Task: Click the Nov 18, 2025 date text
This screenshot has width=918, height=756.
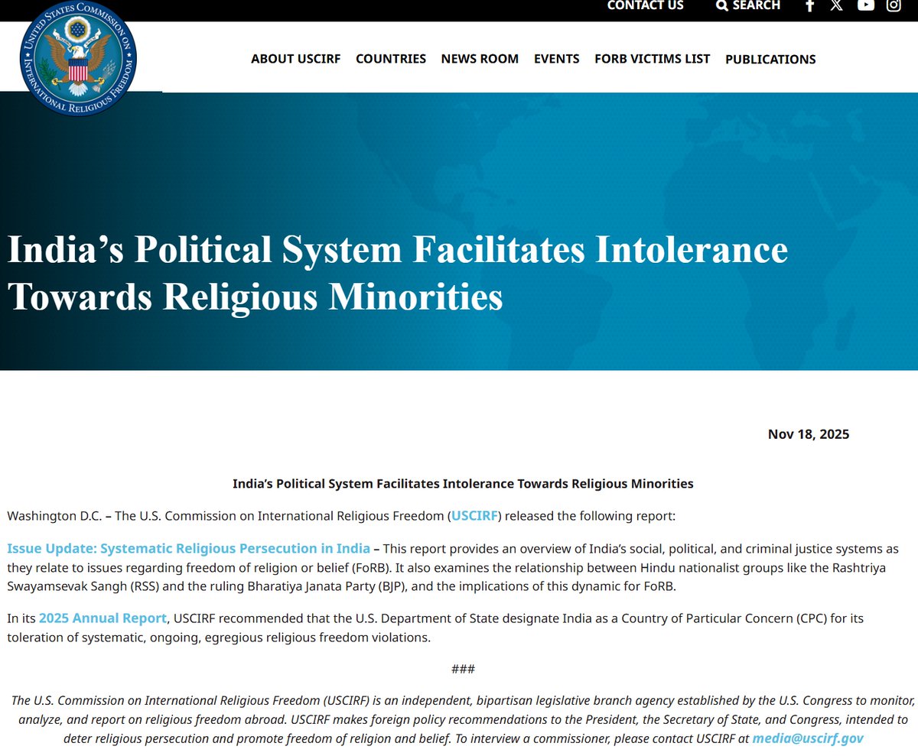Action: [x=809, y=434]
